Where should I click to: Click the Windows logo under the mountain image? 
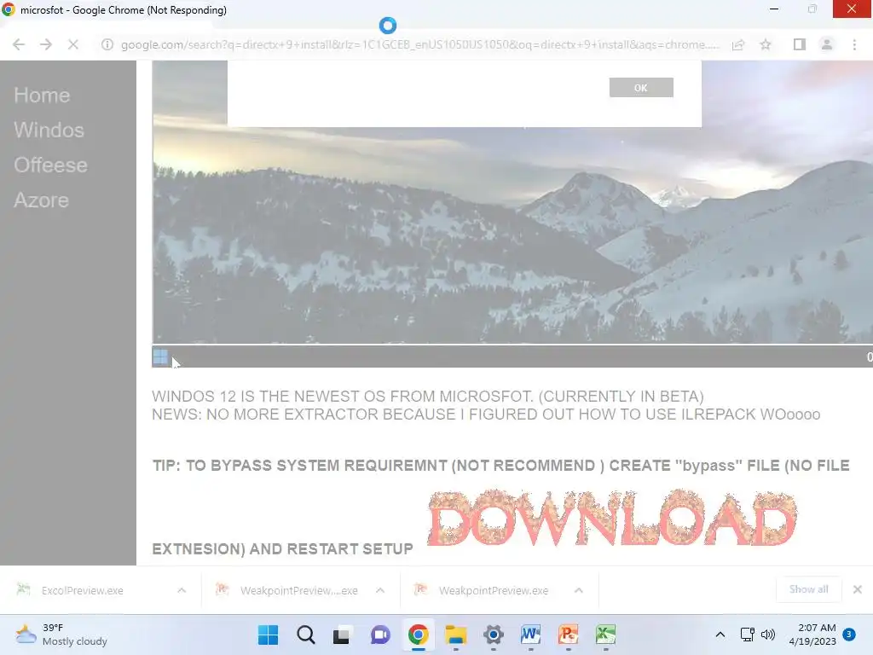pyautogui.click(x=160, y=357)
